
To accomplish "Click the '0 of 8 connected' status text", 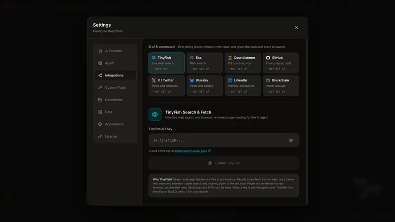I will pyautogui.click(x=161, y=47).
